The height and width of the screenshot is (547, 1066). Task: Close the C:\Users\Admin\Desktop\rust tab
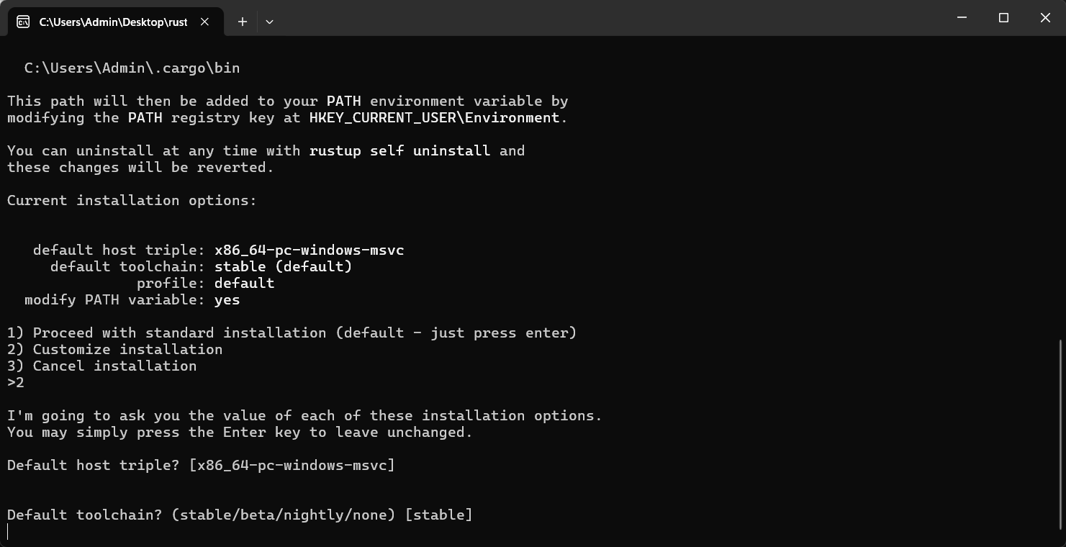[x=204, y=22]
